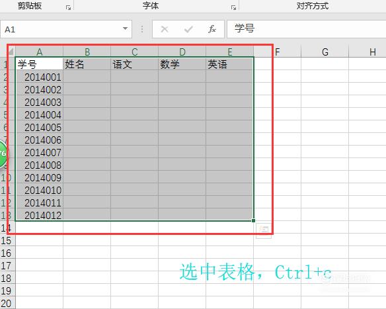Select row 19 header

(x=7, y=290)
